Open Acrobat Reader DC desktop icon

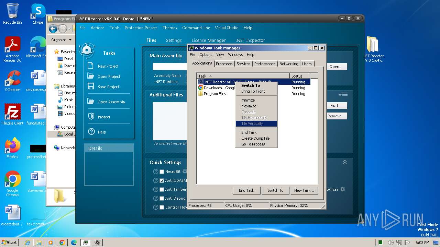[x=12, y=49]
